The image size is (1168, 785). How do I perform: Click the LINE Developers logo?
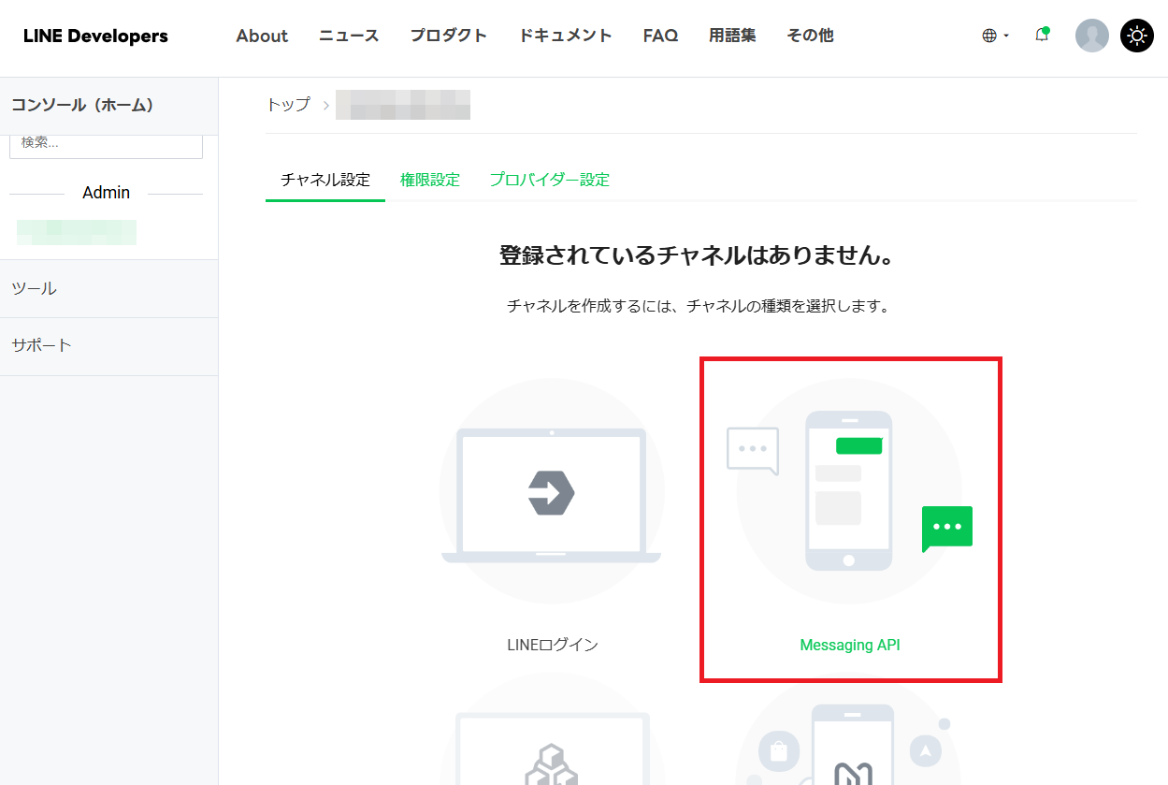click(x=95, y=36)
